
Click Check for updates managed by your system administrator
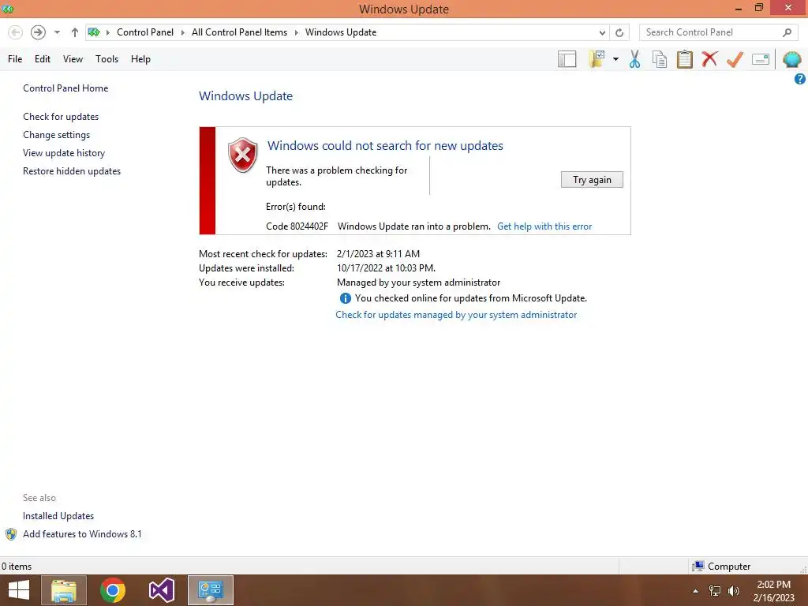[456, 315]
